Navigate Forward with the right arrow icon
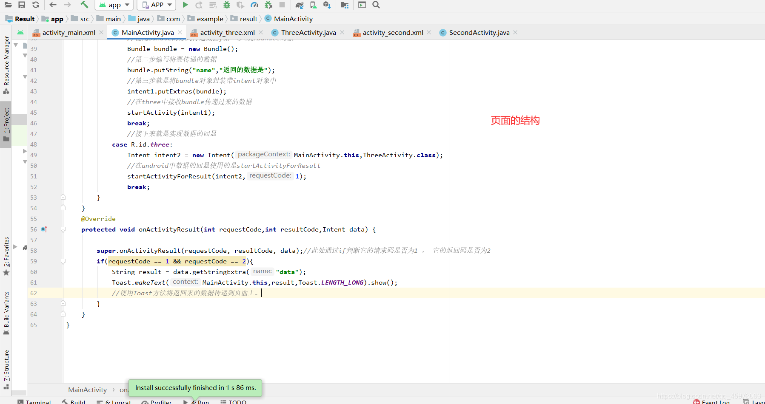The height and width of the screenshot is (404, 765). [x=67, y=5]
